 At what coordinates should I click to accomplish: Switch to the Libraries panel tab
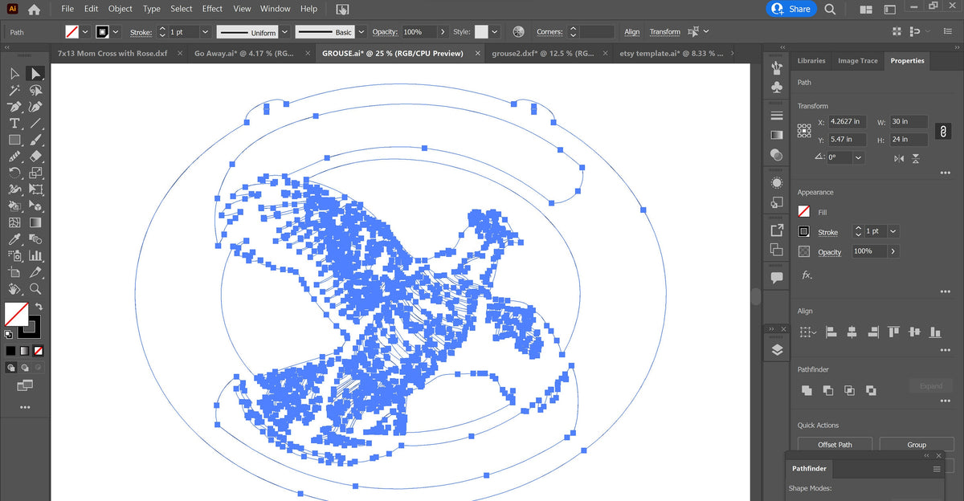coord(811,60)
